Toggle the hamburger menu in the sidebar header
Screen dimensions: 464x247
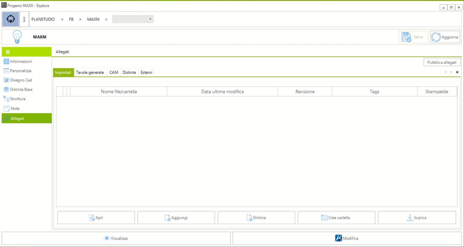(x=8, y=52)
